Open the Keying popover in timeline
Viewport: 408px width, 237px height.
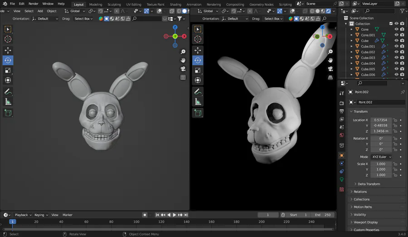tap(41, 215)
